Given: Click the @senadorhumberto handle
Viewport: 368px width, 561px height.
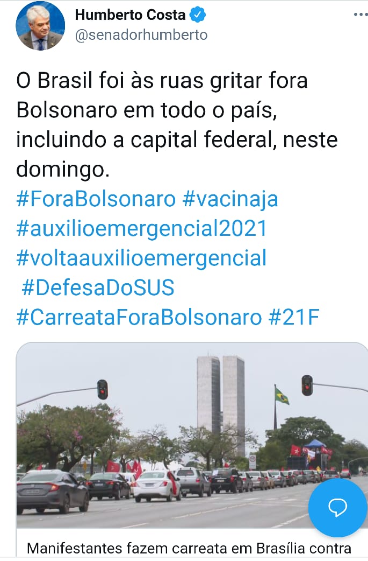Looking at the screenshot, I should coord(141,35).
